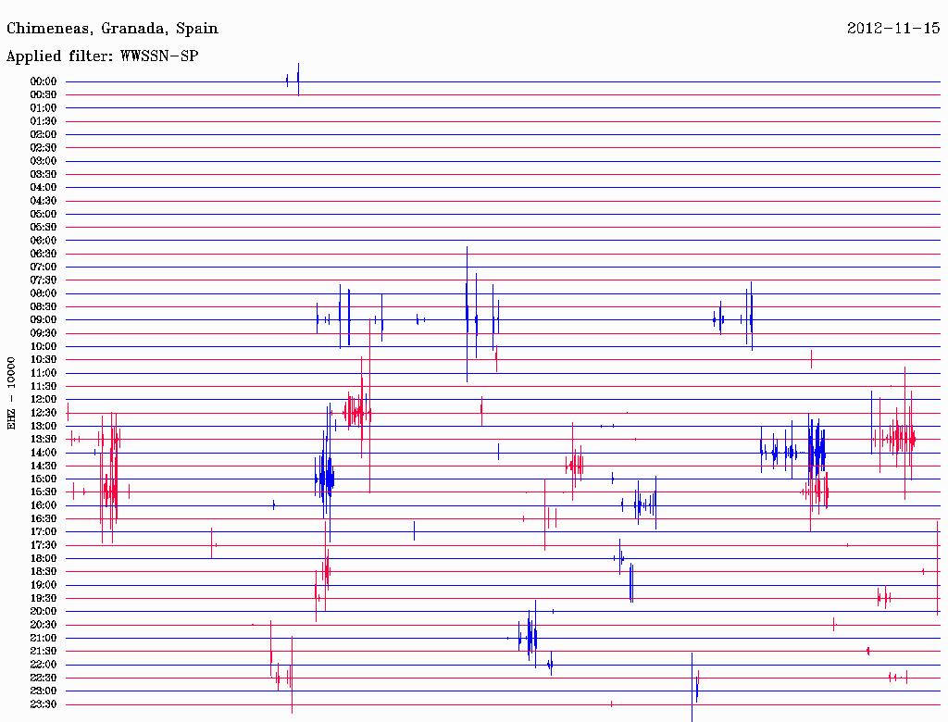Viewport: 948px width, 722px height.
Task: Click the '20:30' time label
Action: pos(44,625)
